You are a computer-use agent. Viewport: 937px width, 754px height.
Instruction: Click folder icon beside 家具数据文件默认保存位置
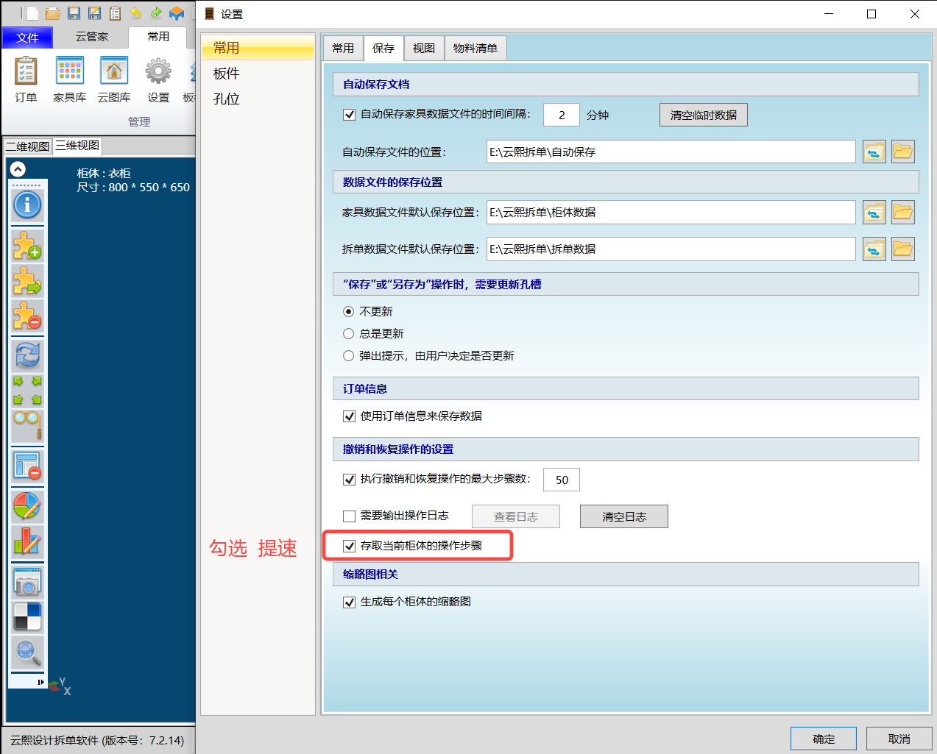pyautogui.click(x=903, y=212)
